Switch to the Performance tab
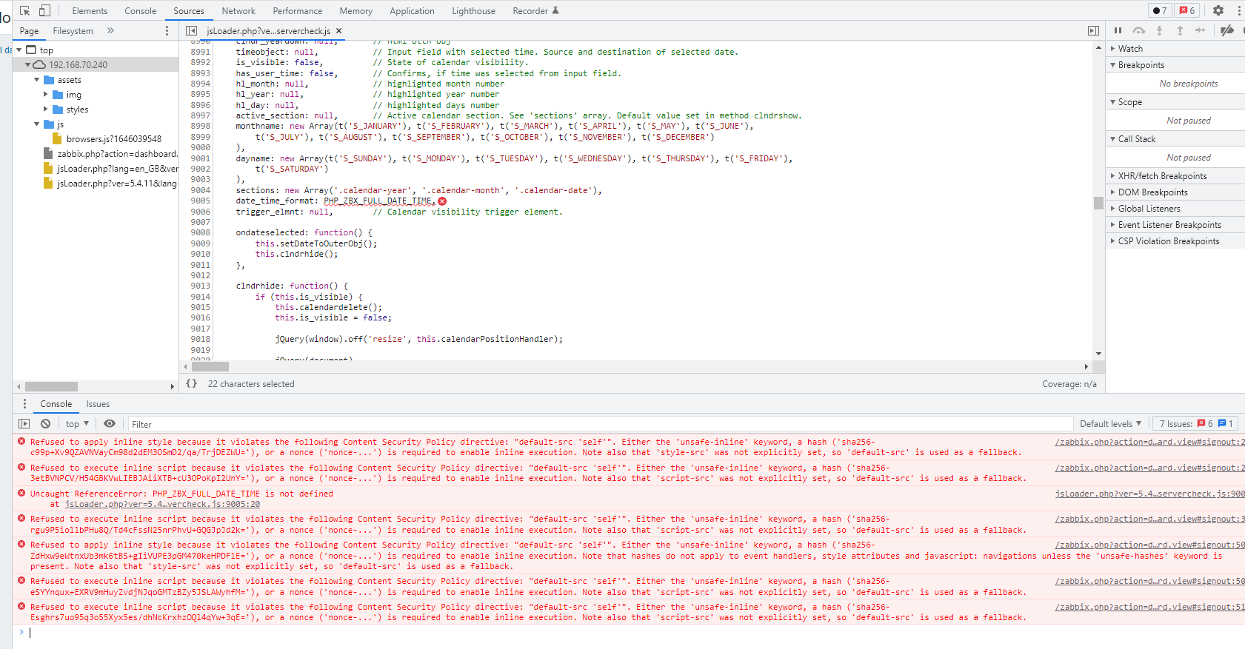Screen dimensions: 1245x649 tap(298, 10)
